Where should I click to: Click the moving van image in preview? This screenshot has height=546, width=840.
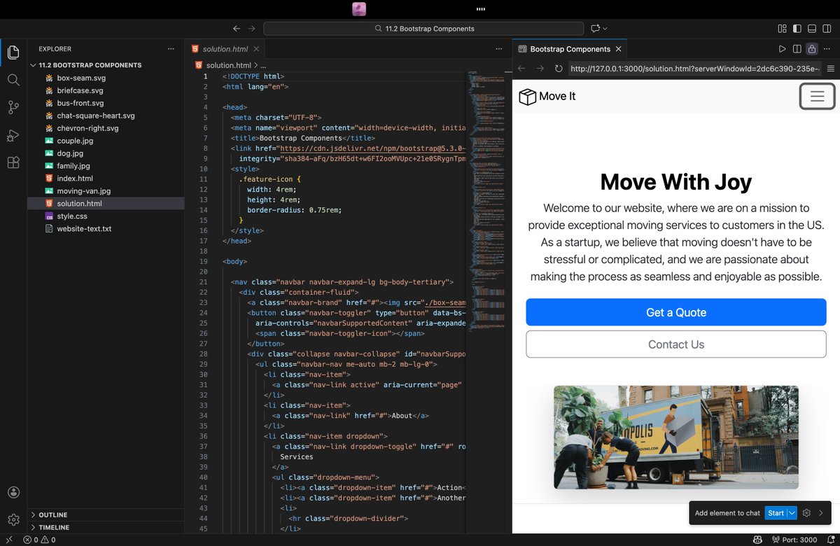click(676, 437)
